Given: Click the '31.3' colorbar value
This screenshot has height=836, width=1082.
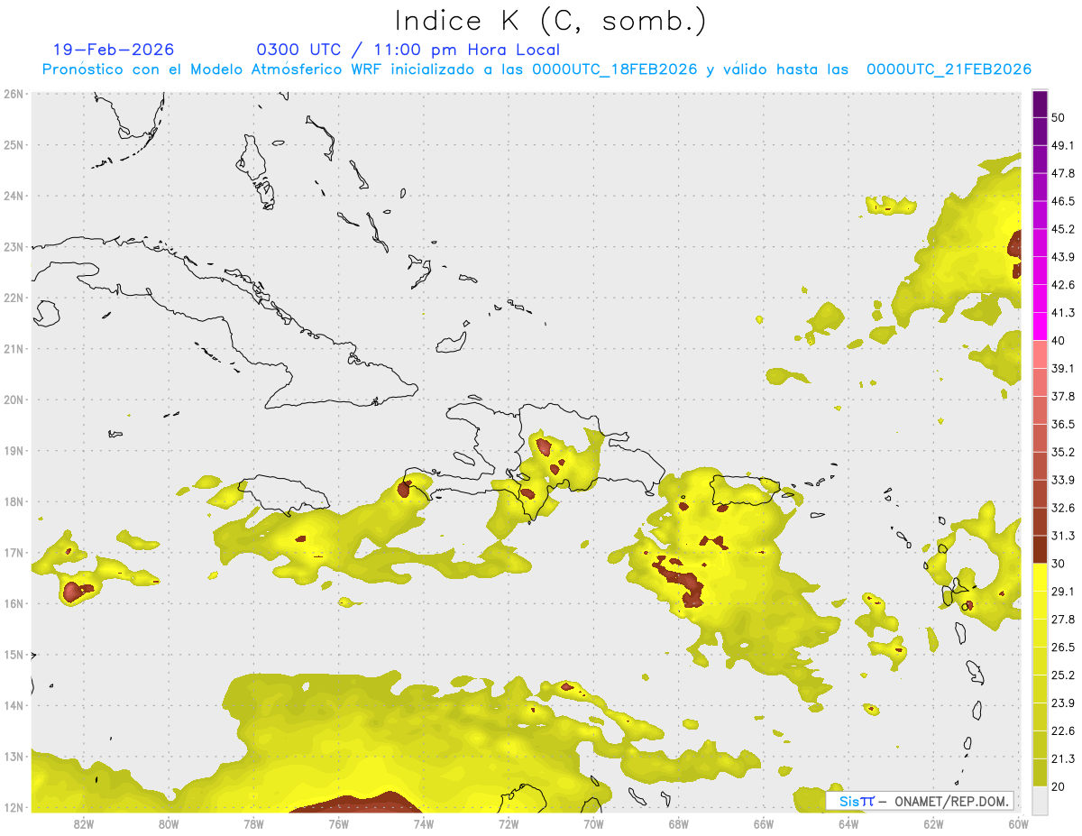Looking at the screenshot, I should point(1063,536).
